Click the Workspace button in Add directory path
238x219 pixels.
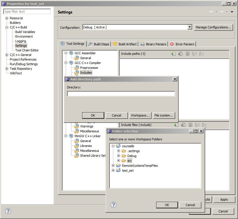tap(140, 115)
